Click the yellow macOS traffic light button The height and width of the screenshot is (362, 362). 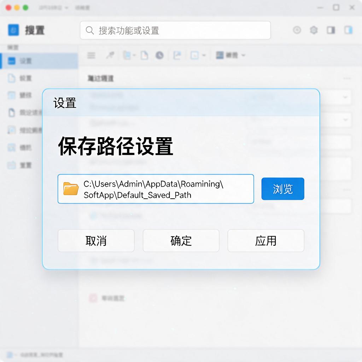pos(17,8)
